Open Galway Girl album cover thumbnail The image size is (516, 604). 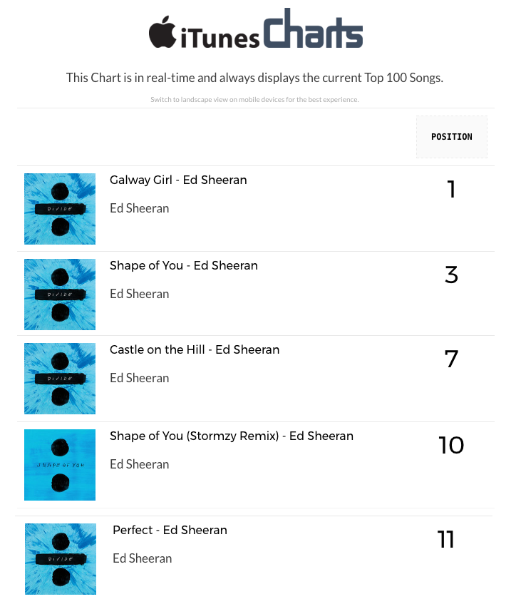point(60,209)
